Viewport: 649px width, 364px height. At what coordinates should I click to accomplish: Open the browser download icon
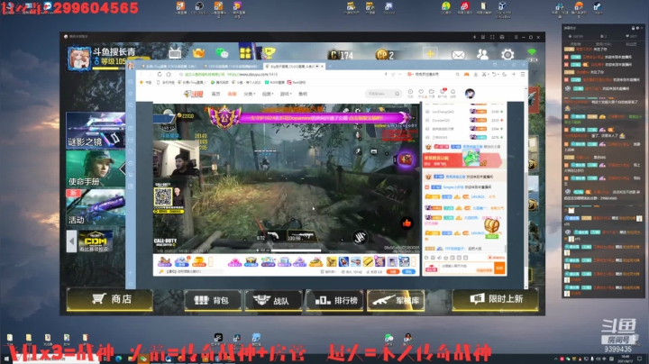(476, 75)
